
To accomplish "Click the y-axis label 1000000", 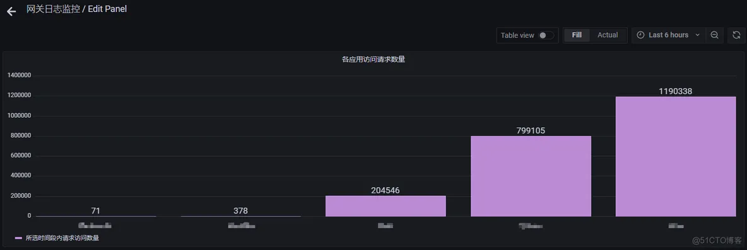I will 19,115.
